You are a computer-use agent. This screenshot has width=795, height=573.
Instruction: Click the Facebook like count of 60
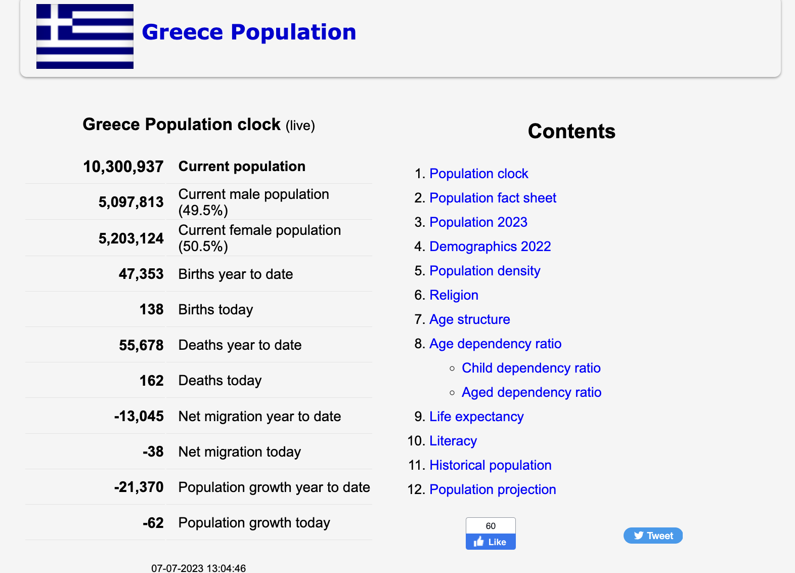tap(491, 526)
